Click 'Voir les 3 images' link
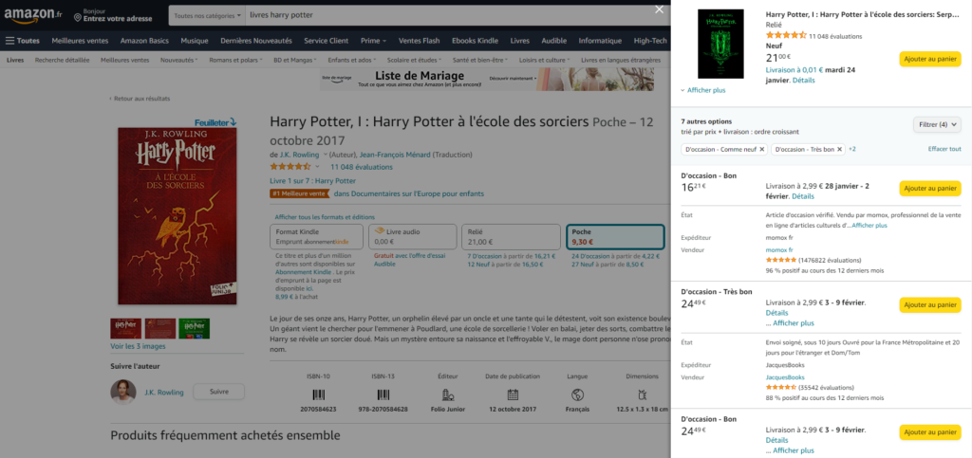The height and width of the screenshot is (458, 972). click(138, 347)
